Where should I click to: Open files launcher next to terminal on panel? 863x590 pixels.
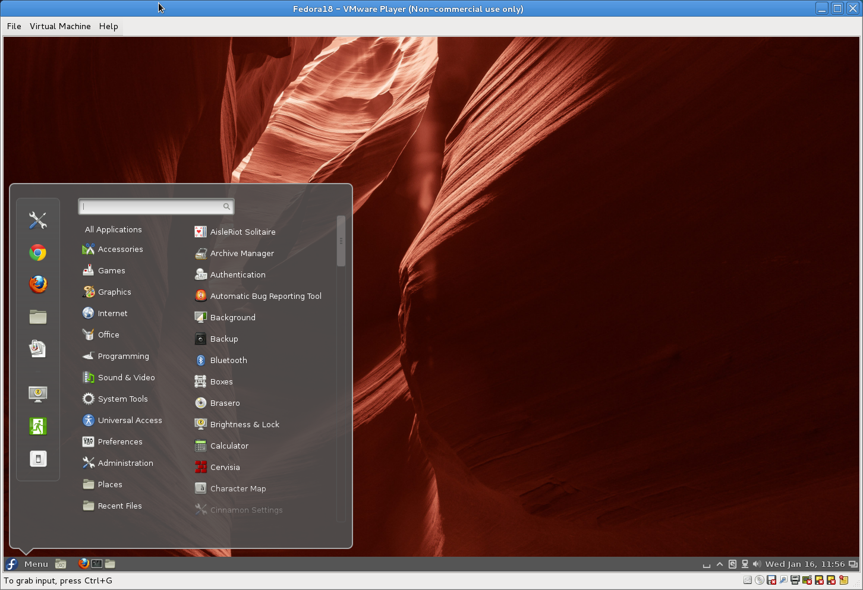(110, 564)
